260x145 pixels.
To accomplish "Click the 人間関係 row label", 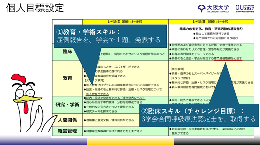I will pos(67,119).
